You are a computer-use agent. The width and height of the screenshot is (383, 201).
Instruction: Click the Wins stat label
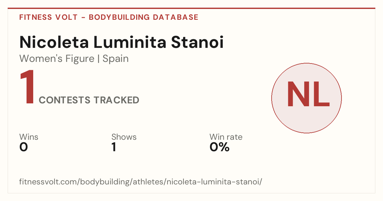tap(29, 137)
